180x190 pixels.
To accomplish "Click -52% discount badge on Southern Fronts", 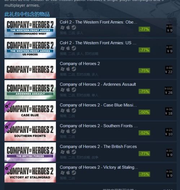I will (x=144, y=133).
